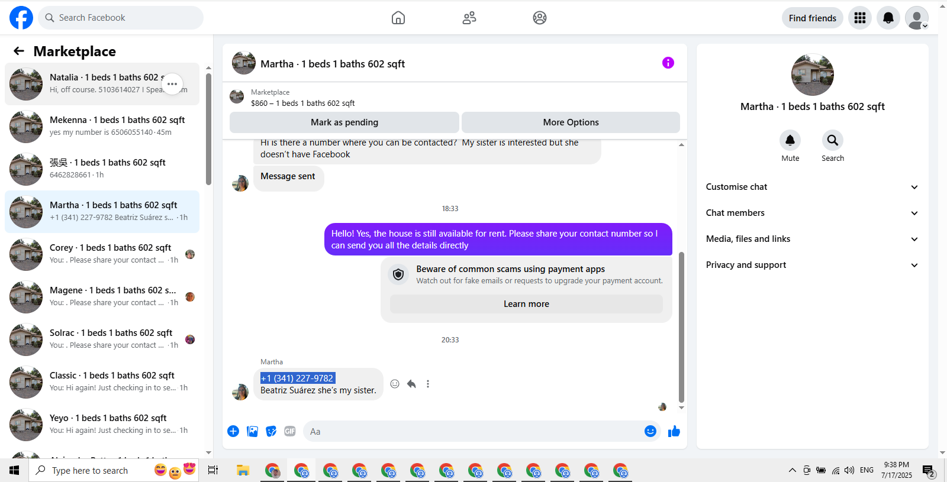The width and height of the screenshot is (947, 482).
Task: Open the Classic conversation
Action: point(102,382)
